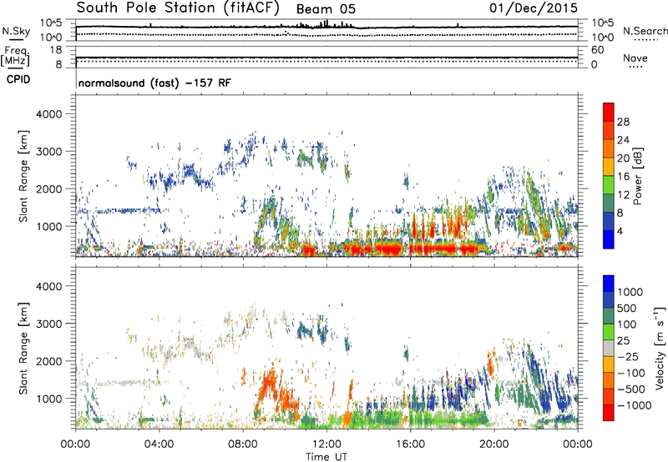Click the '00:00' tick at left of time axis
Screen dimensions: 668x462
click(75, 444)
